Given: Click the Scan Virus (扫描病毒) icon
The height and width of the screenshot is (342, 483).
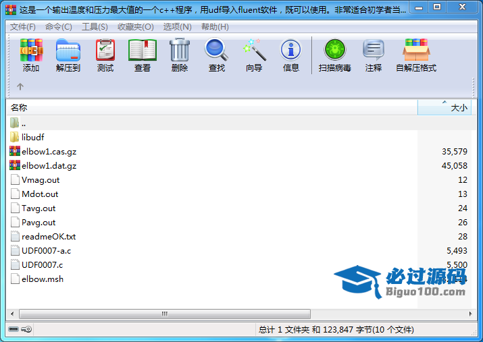Looking at the screenshot, I should pos(335,49).
